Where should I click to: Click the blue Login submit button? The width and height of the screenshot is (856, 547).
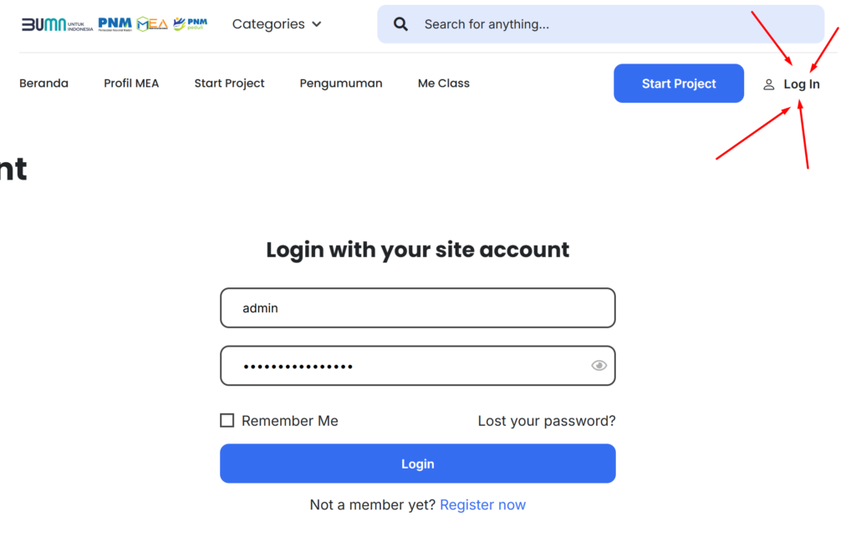tap(418, 463)
